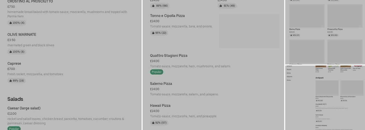Click thumbs-up icon for Tonno e Cipolla Pizza
This screenshot has height=130, width=365.
pyautogui.click(x=153, y=33)
